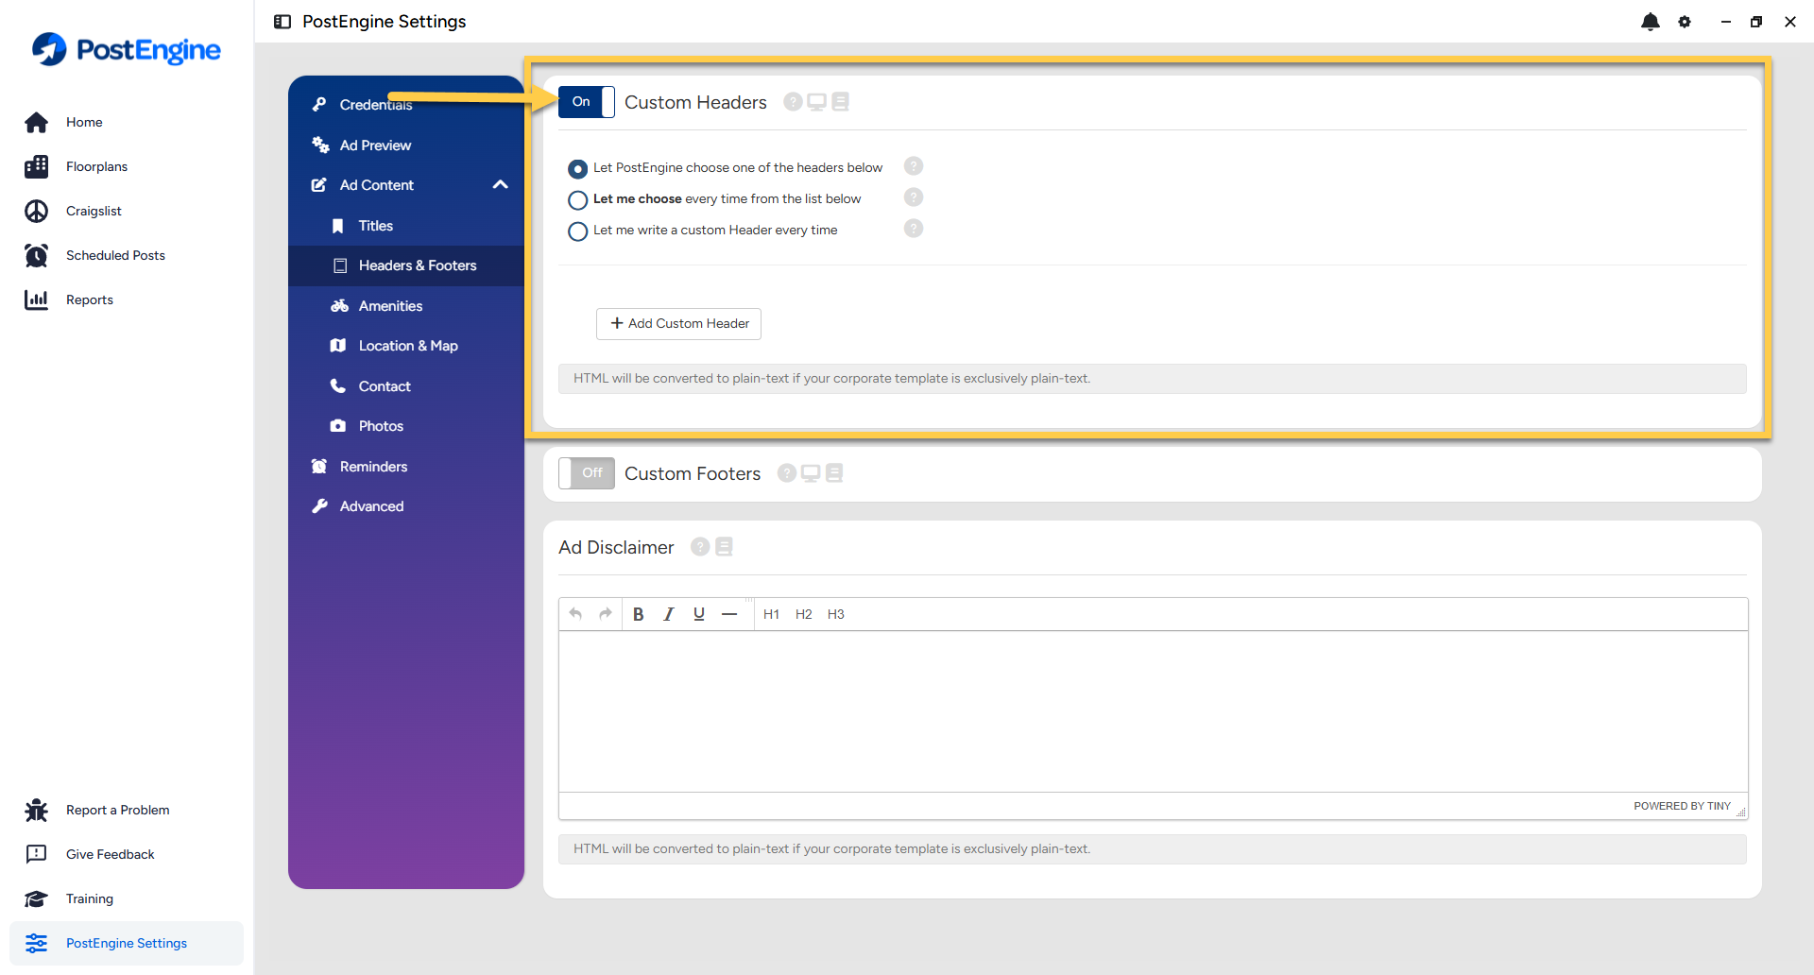The image size is (1814, 975).
Task: Click the Custom Headers help question icon
Action: 794,102
